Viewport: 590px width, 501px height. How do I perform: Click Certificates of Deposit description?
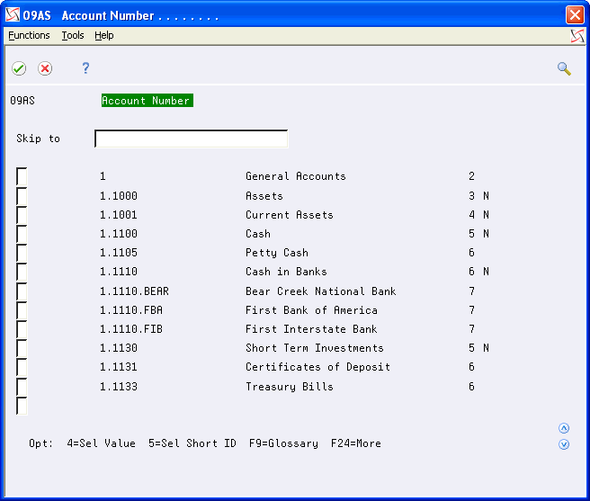tap(318, 367)
